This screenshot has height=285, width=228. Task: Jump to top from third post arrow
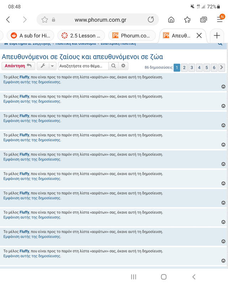[223, 125]
